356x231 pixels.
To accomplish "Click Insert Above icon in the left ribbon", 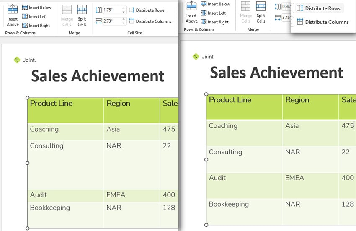I will [13, 16].
